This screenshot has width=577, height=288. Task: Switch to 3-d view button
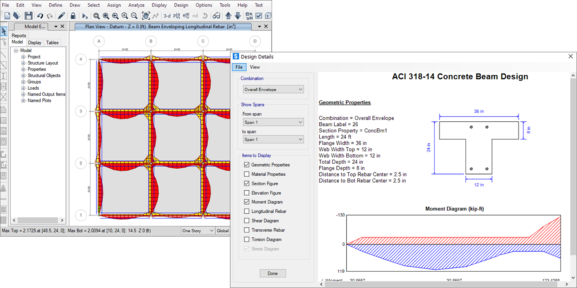pos(167,16)
